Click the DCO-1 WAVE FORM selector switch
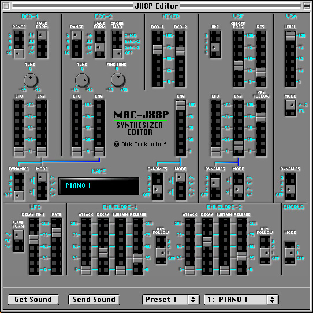This screenshot has height=313, width=313. coord(42,44)
